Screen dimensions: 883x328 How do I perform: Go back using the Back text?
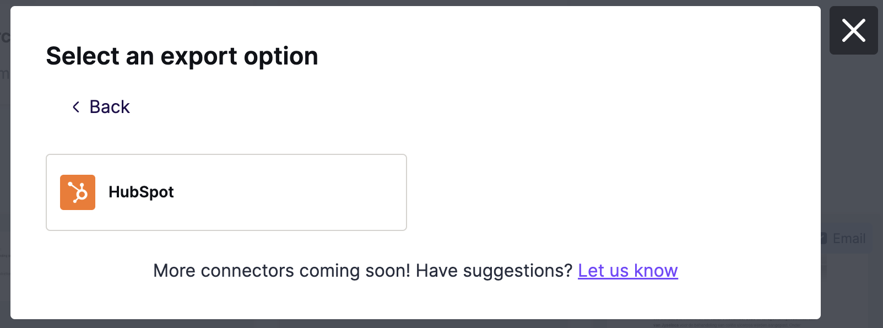coord(110,107)
